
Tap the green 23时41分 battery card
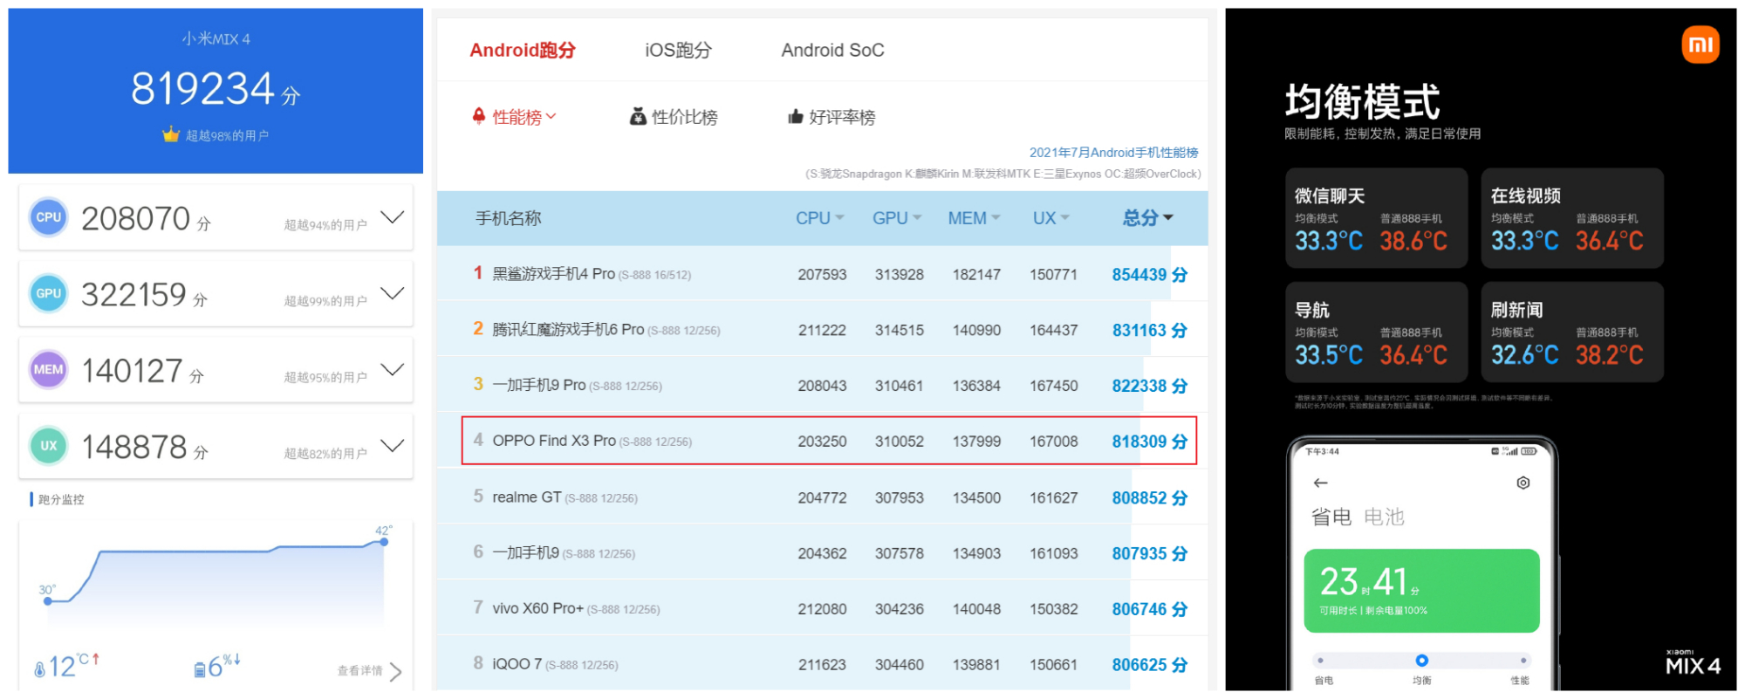click(1421, 591)
